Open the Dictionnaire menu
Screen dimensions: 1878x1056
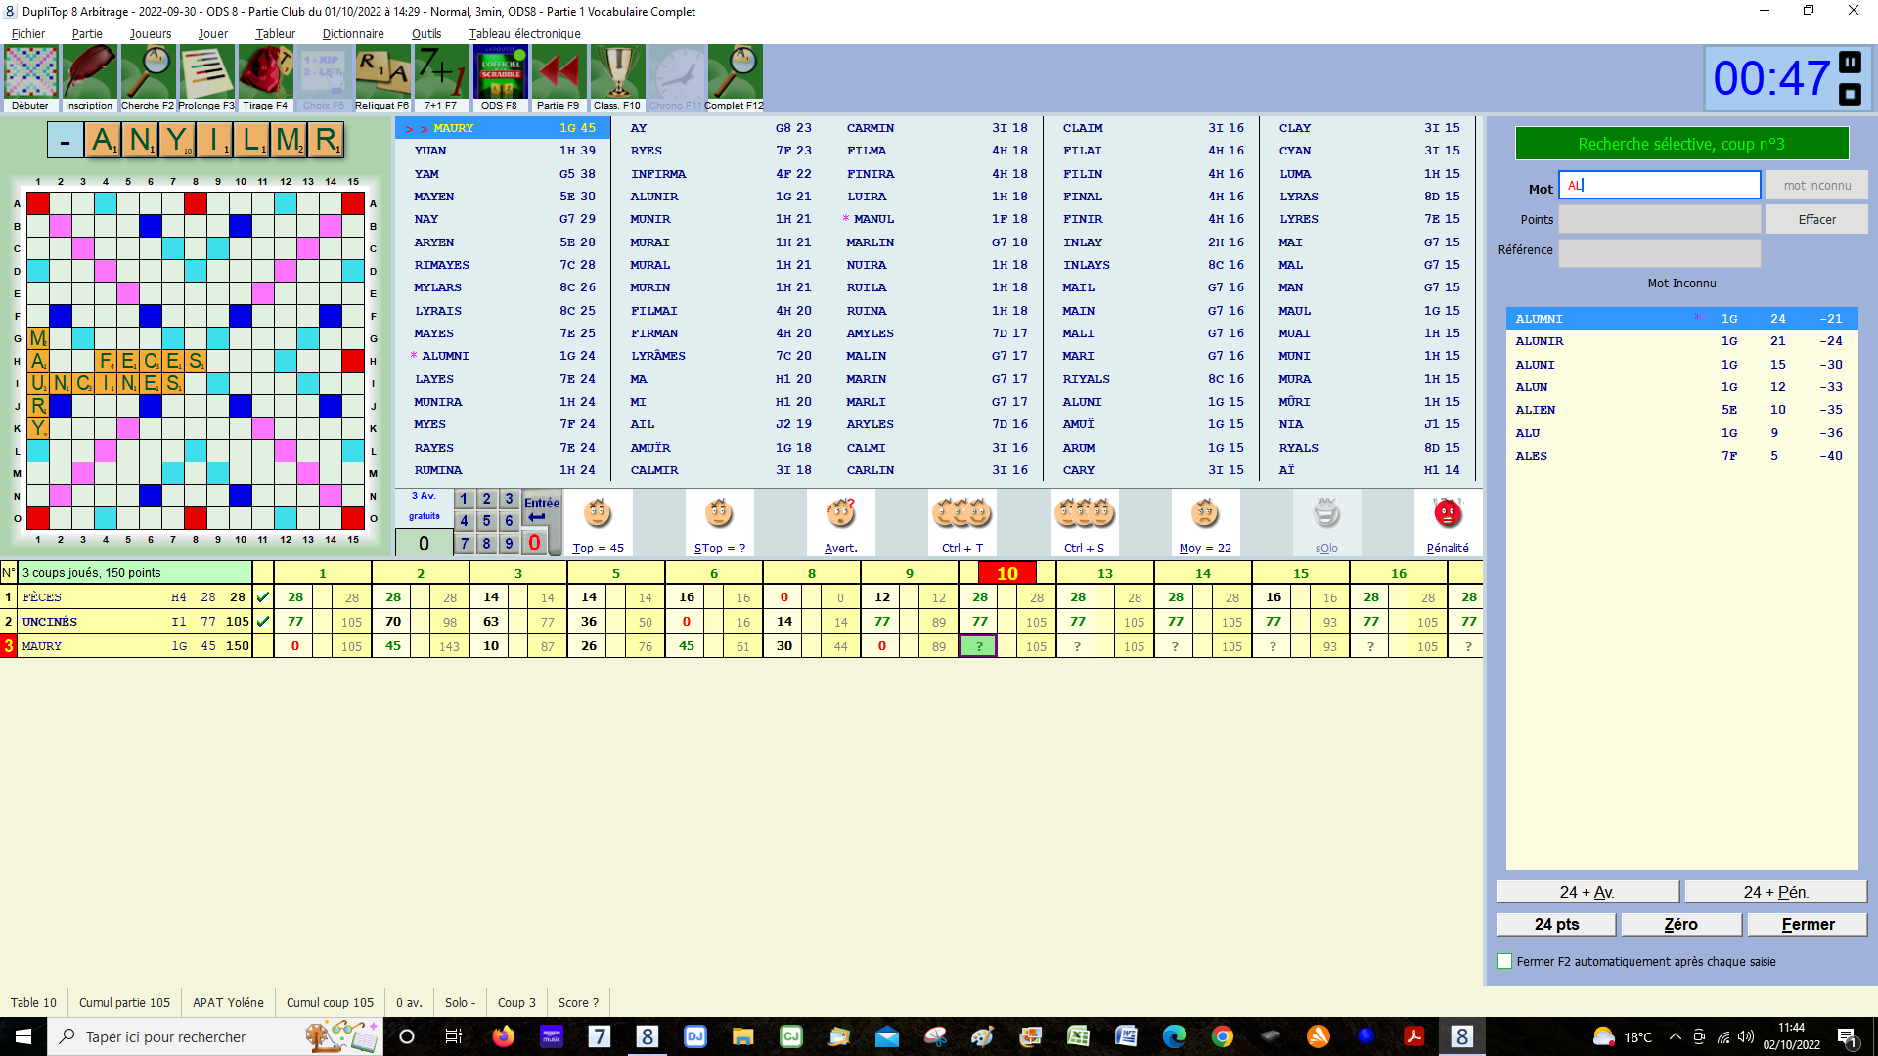352,33
